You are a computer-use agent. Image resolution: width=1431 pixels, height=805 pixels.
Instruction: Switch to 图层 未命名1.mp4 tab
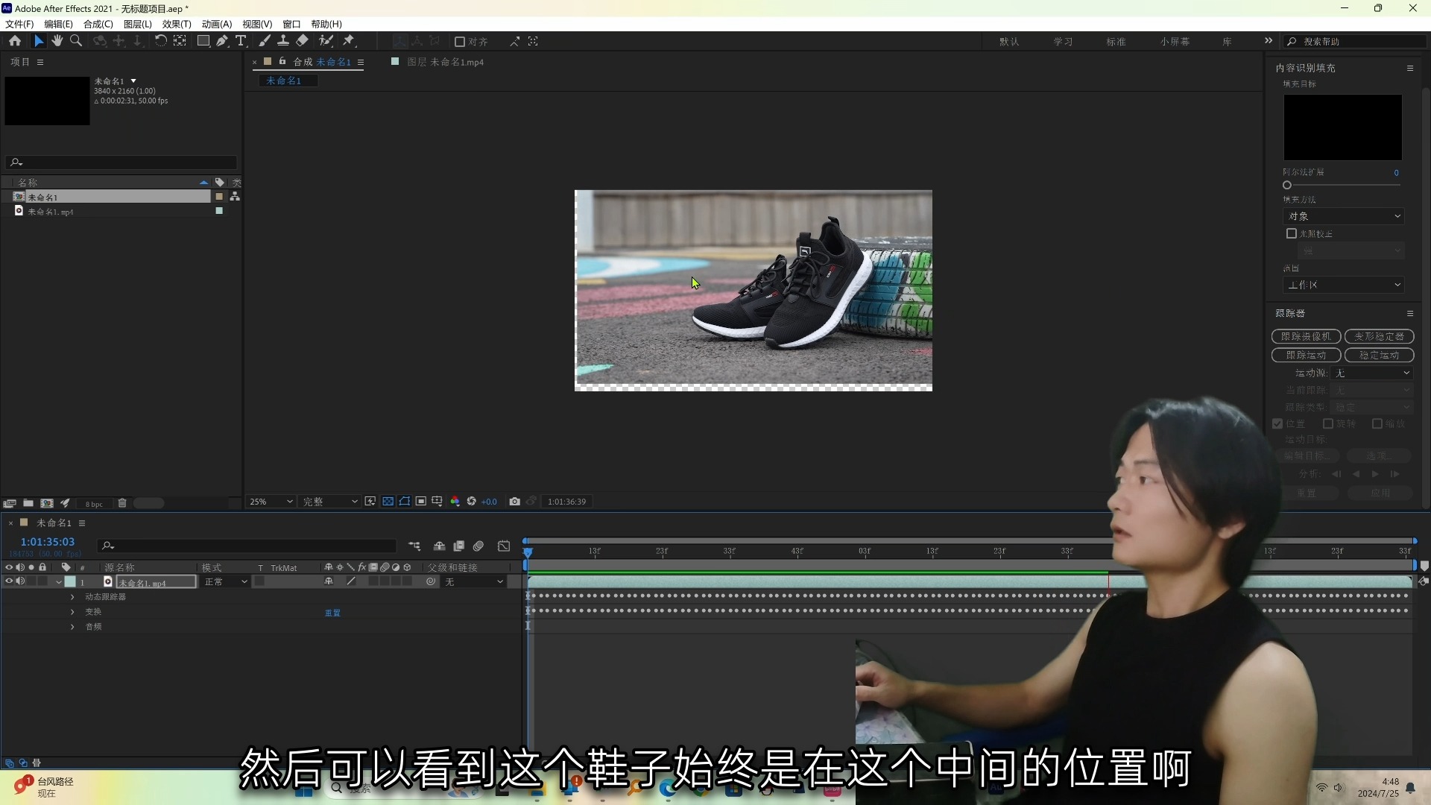445,62
